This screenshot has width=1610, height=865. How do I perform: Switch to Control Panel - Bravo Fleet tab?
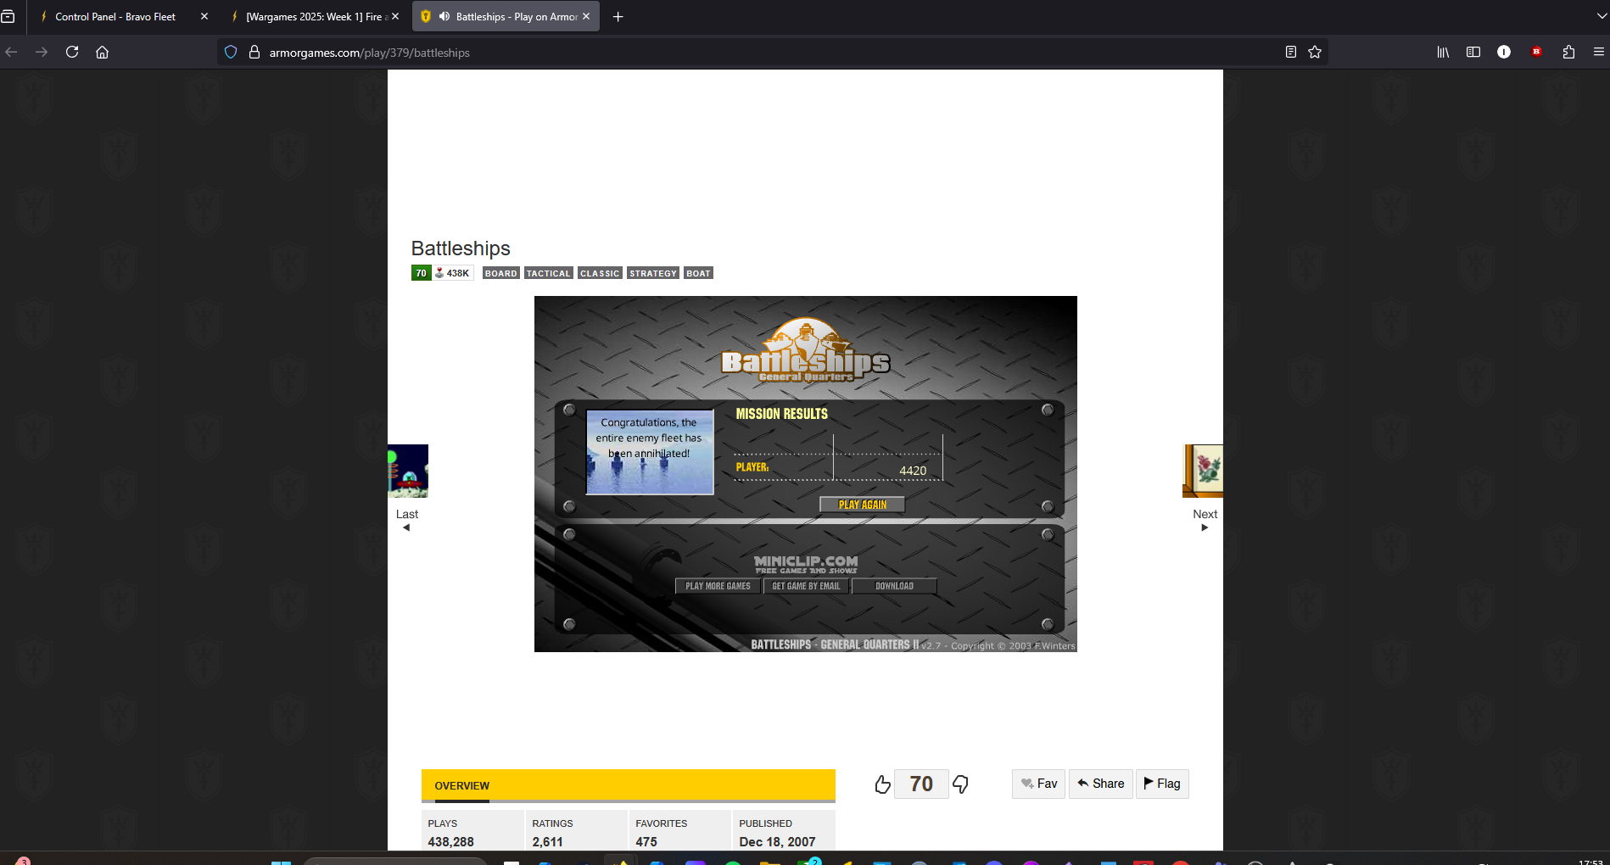click(115, 17)
